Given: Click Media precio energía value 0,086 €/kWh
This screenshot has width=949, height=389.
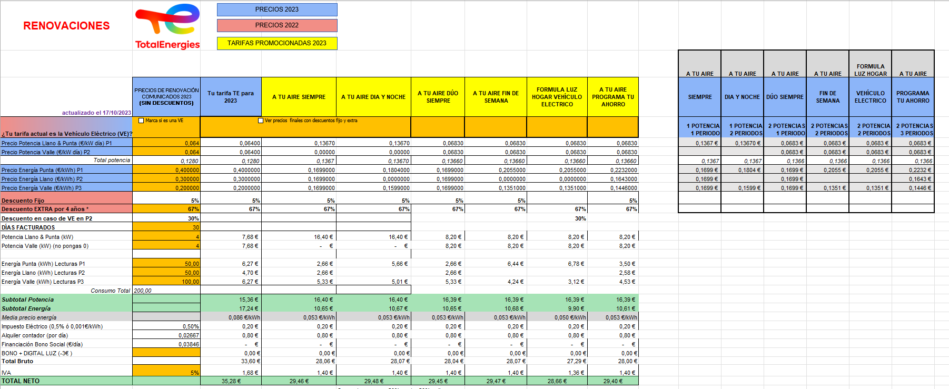Looking at the screenshot, I should 231,317.
